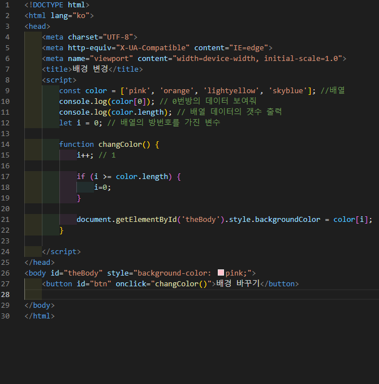Click the changColor function name on line 14

[x=120, y=144]
